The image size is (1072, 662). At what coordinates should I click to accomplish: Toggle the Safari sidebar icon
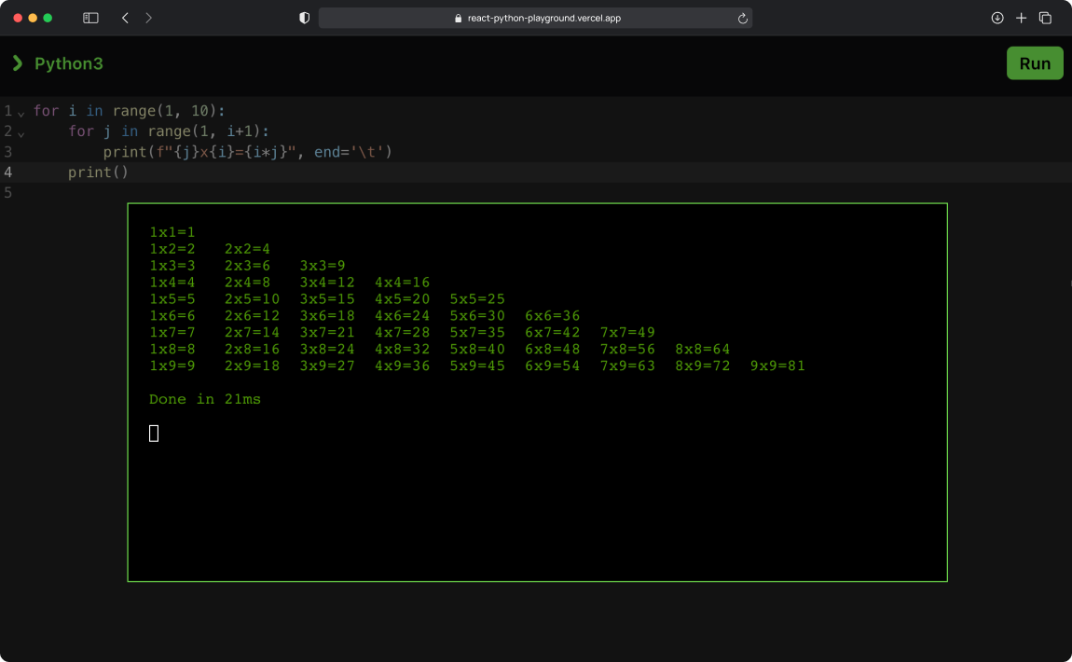click(x=90, y=18)
